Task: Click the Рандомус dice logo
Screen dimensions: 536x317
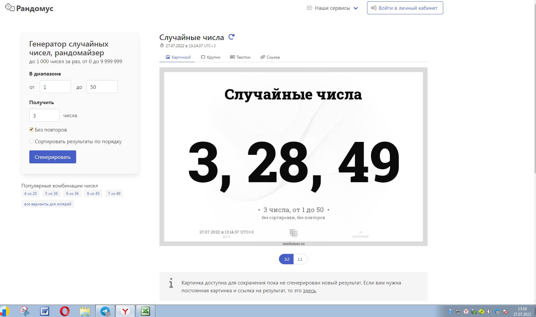Action: pos(10,7)
